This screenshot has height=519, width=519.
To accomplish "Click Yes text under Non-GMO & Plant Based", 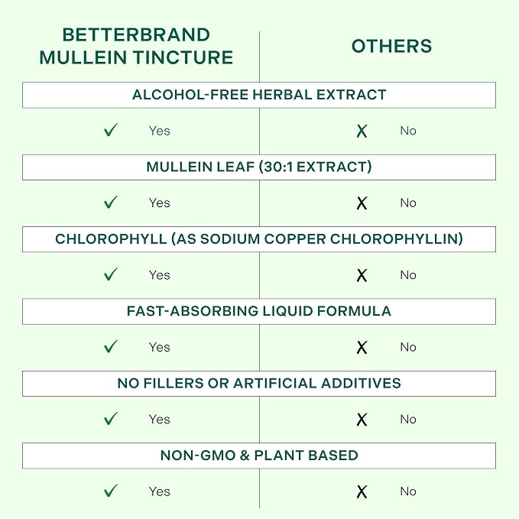I will [x=160, y=491].
